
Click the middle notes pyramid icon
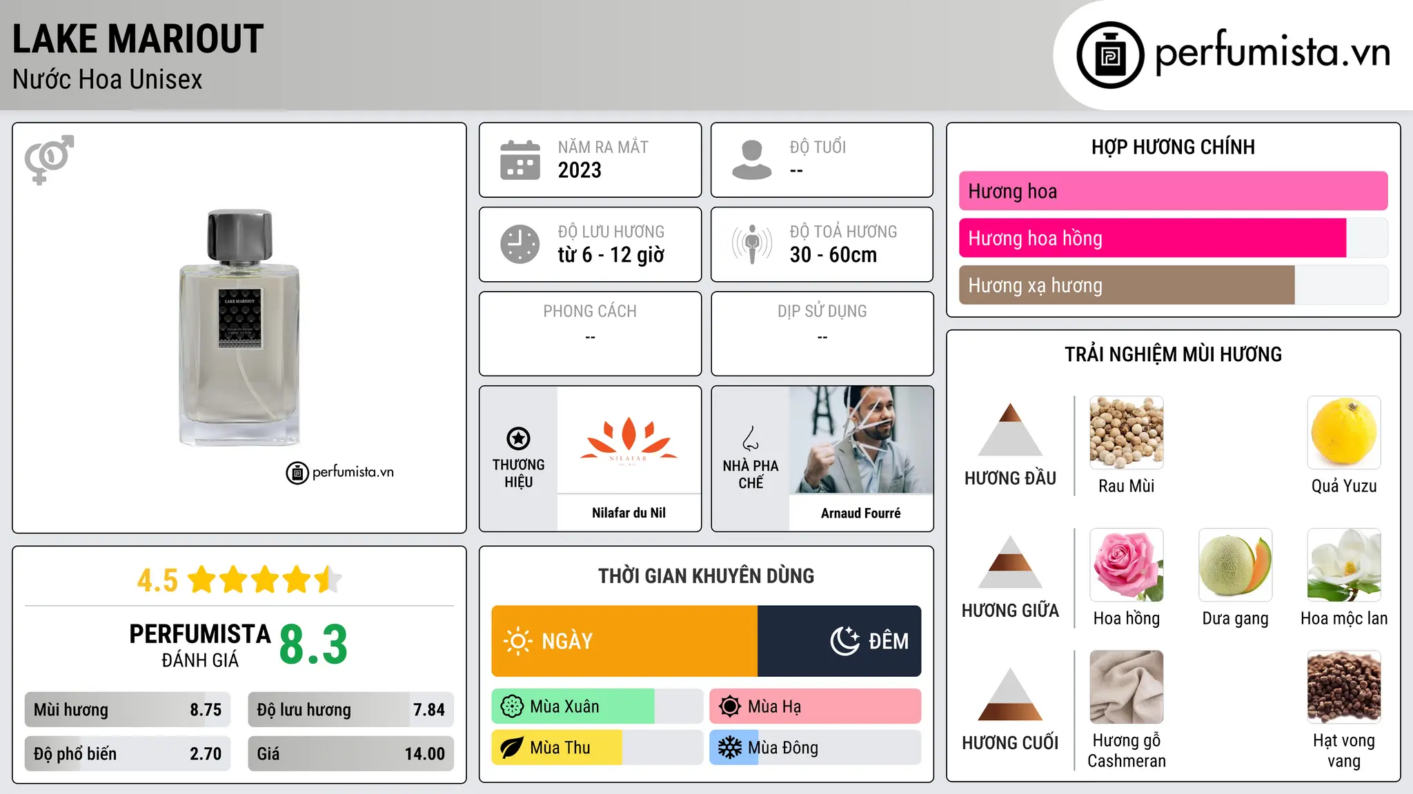(1011, 562)
